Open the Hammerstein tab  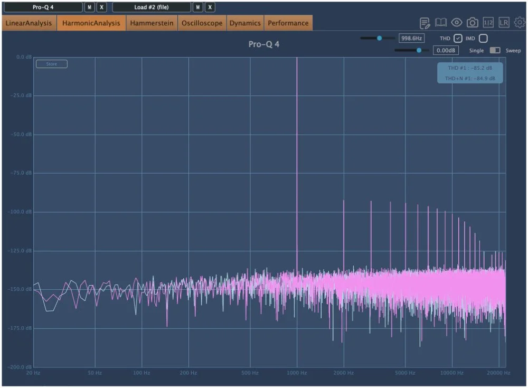tap(152, 23)
